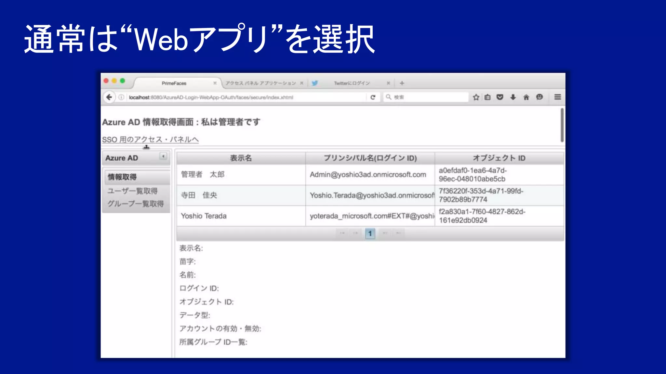Bookmark this page with star icon
The height and width of the screenshot is (374, 666).
(476, 97)
